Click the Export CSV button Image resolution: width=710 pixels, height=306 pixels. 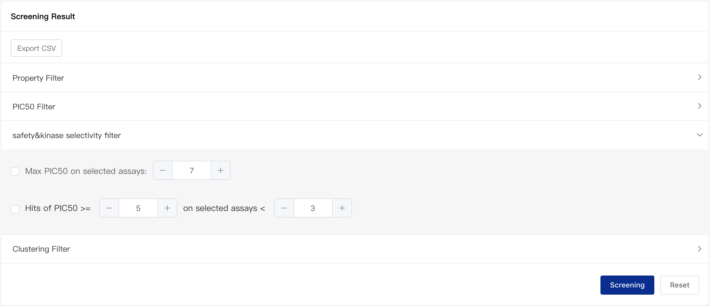point(37,48)
